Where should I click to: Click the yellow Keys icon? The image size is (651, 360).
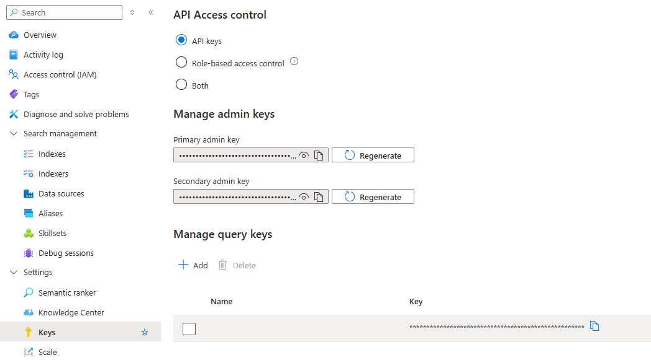coord(28,332)
